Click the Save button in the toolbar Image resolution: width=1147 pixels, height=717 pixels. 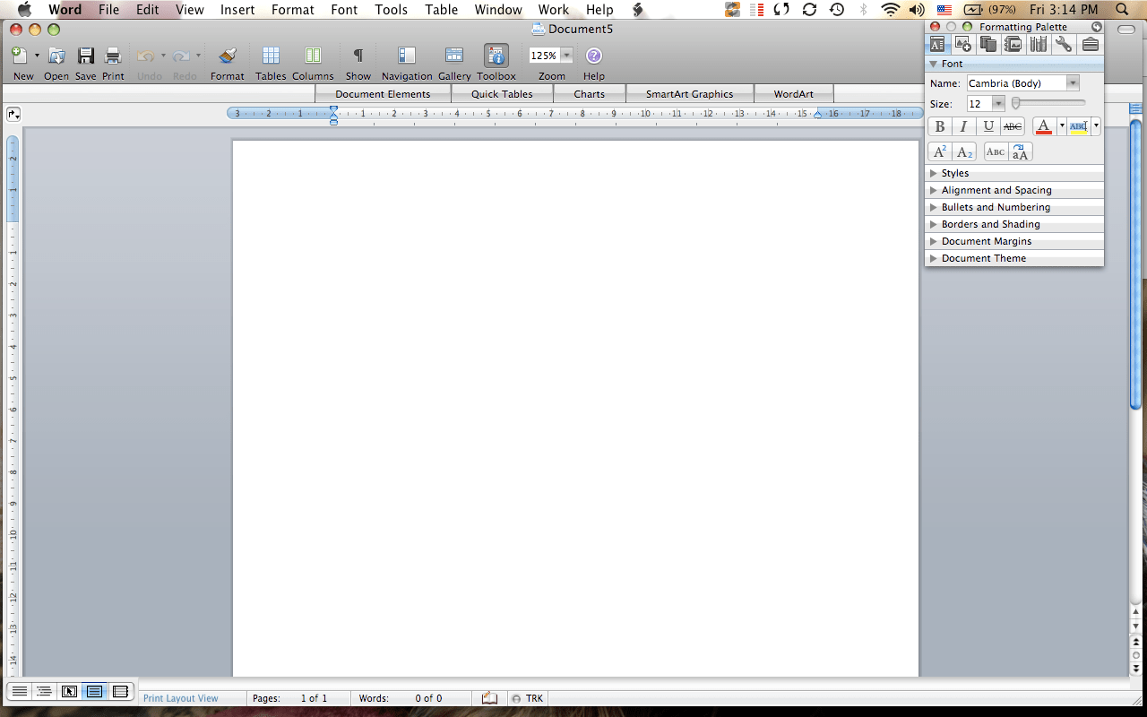[x=85, y=56]
